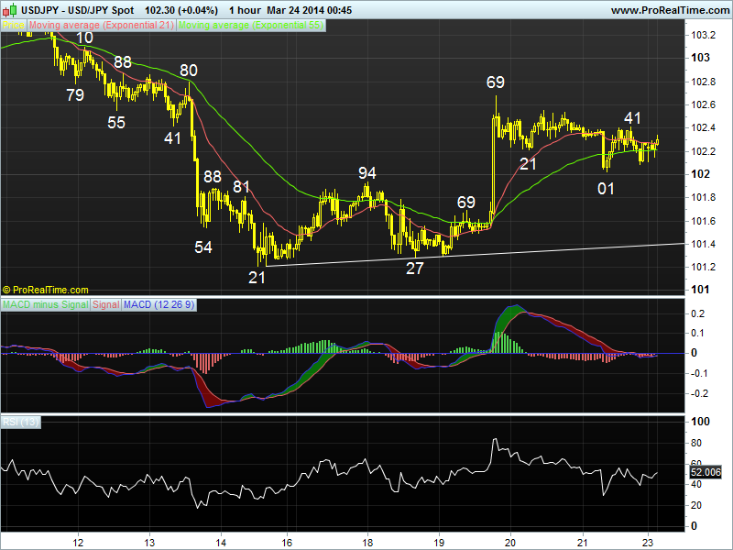Click the 55 low annotation on chart

[116, 123]
